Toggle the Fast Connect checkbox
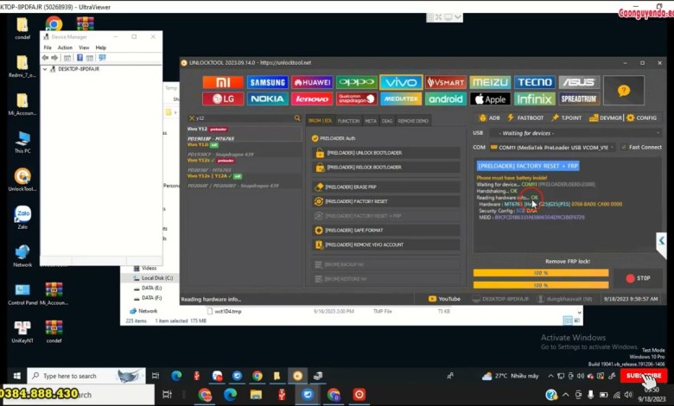The height and width of the screenshot is (406, 674). (624, 148)
